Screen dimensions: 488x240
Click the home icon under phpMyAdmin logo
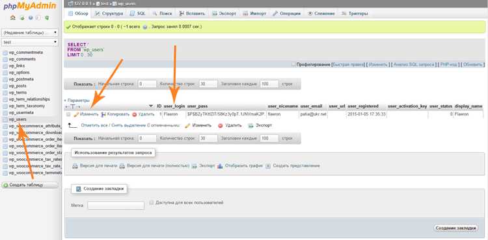coord(12,18)
